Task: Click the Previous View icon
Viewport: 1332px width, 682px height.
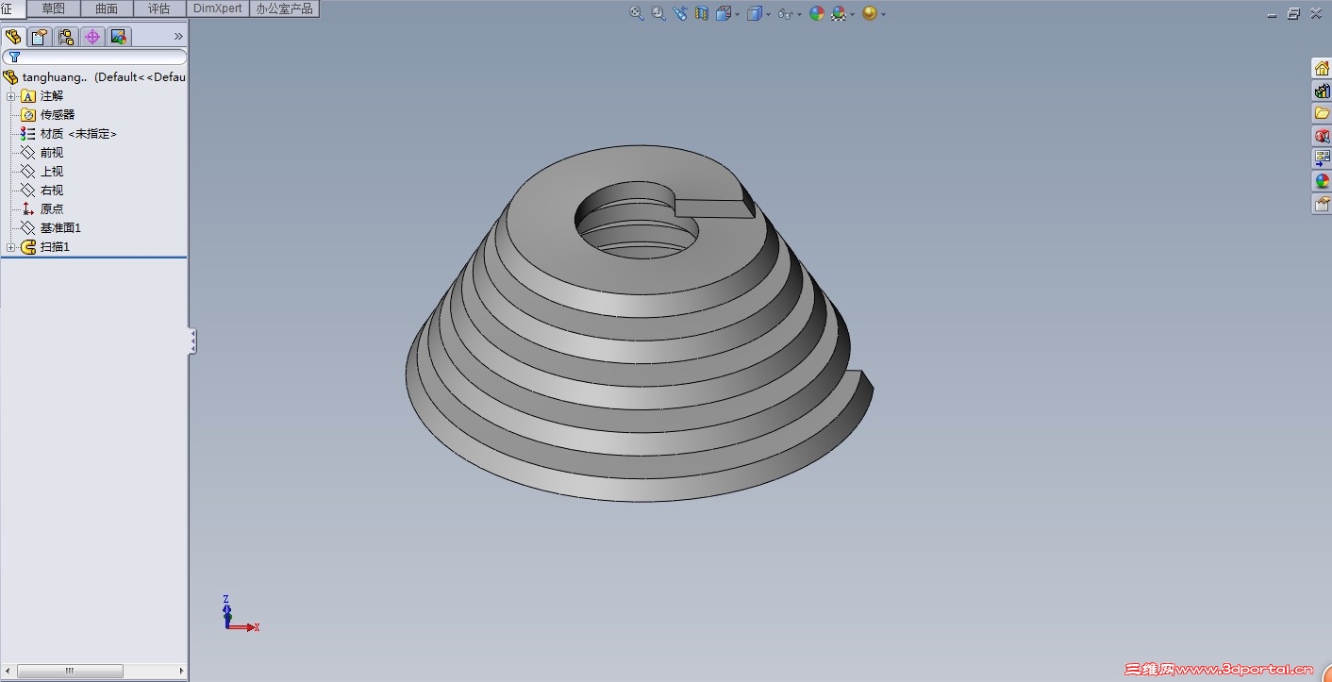Action: pos(680,13)
